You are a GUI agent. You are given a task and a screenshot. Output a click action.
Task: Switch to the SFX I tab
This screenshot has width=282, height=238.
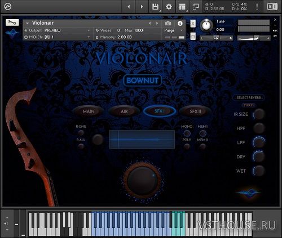pos(160,111)
